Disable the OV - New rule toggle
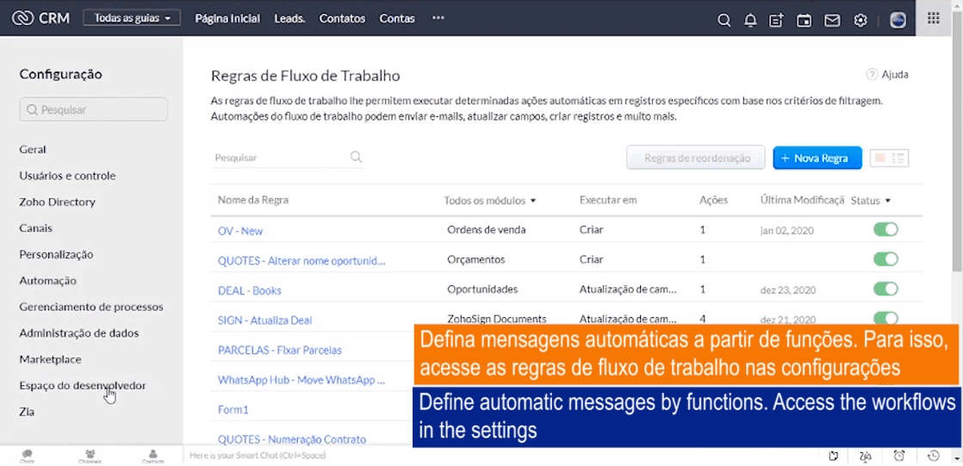This screenshot has width=963, height=466. pos(885,229)
